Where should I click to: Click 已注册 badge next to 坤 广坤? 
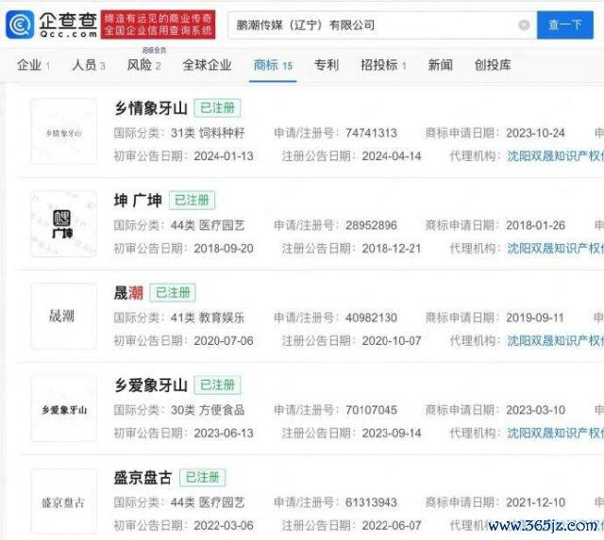[x=193, y=201]
